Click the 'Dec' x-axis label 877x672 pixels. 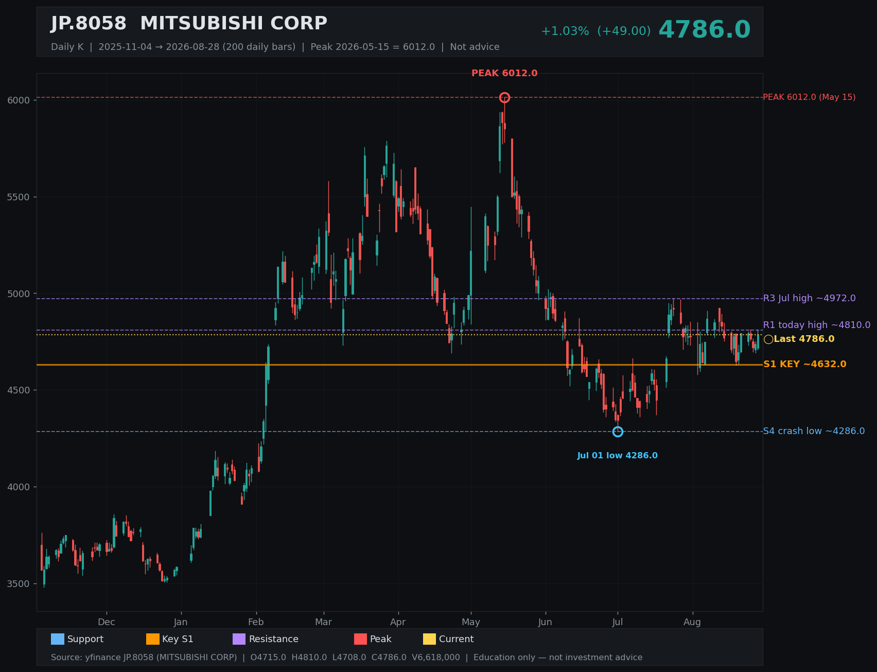point(107,622)
